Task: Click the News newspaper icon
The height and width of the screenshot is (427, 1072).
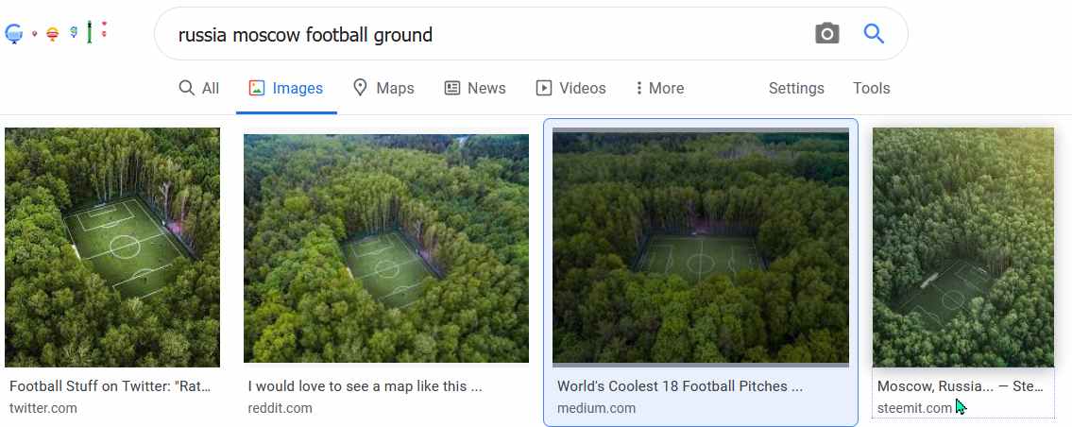Action: [x=451, y=88]
